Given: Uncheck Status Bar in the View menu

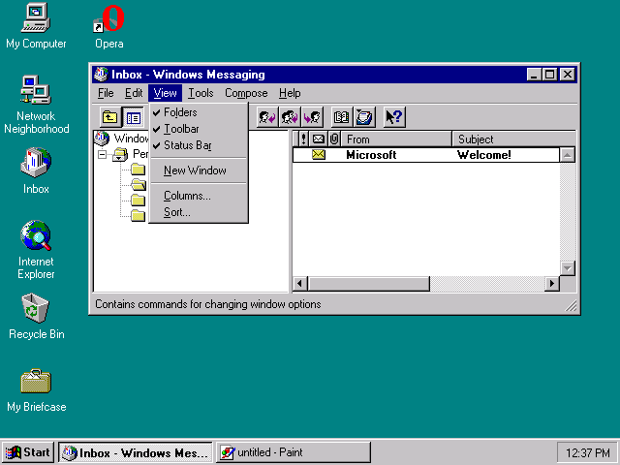Looking at the screenshot, I should (199, 145).
